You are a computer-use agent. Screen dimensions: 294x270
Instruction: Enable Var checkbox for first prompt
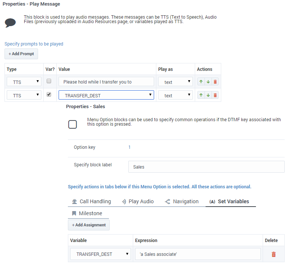49,81
